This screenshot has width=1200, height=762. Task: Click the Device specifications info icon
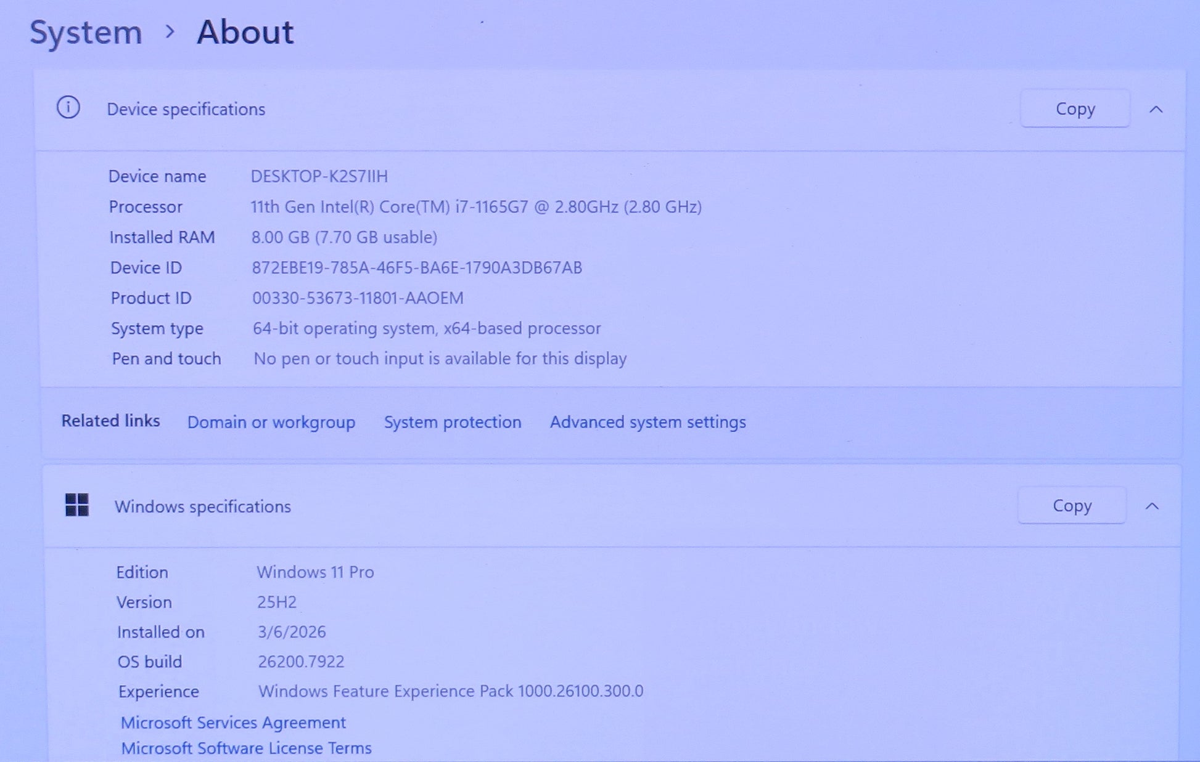(x=68, y=108)
